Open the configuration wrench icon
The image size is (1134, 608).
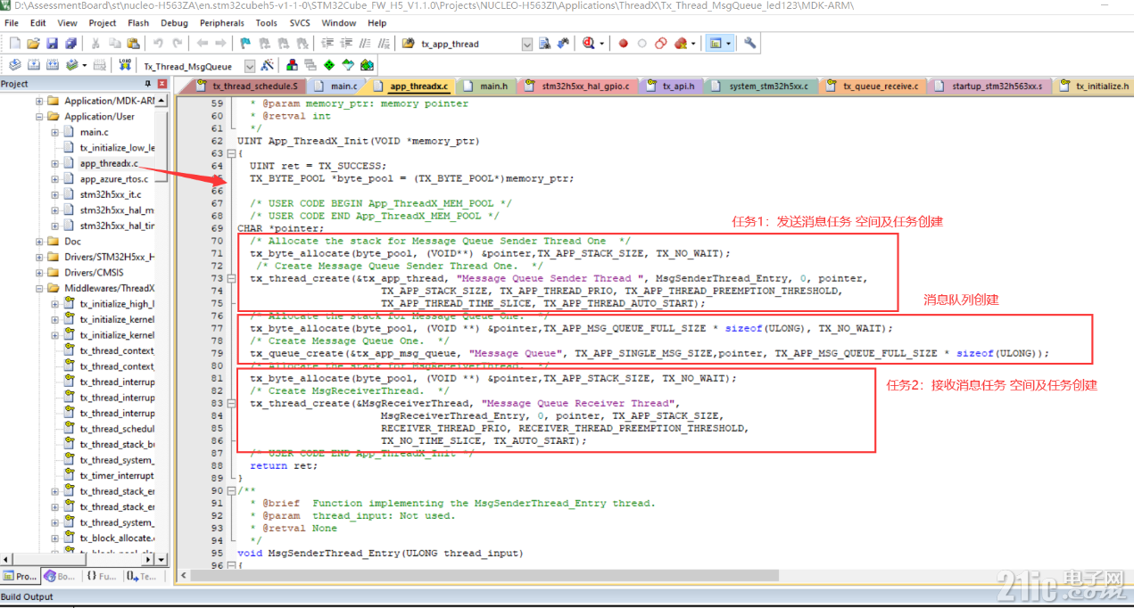(749, 43)
